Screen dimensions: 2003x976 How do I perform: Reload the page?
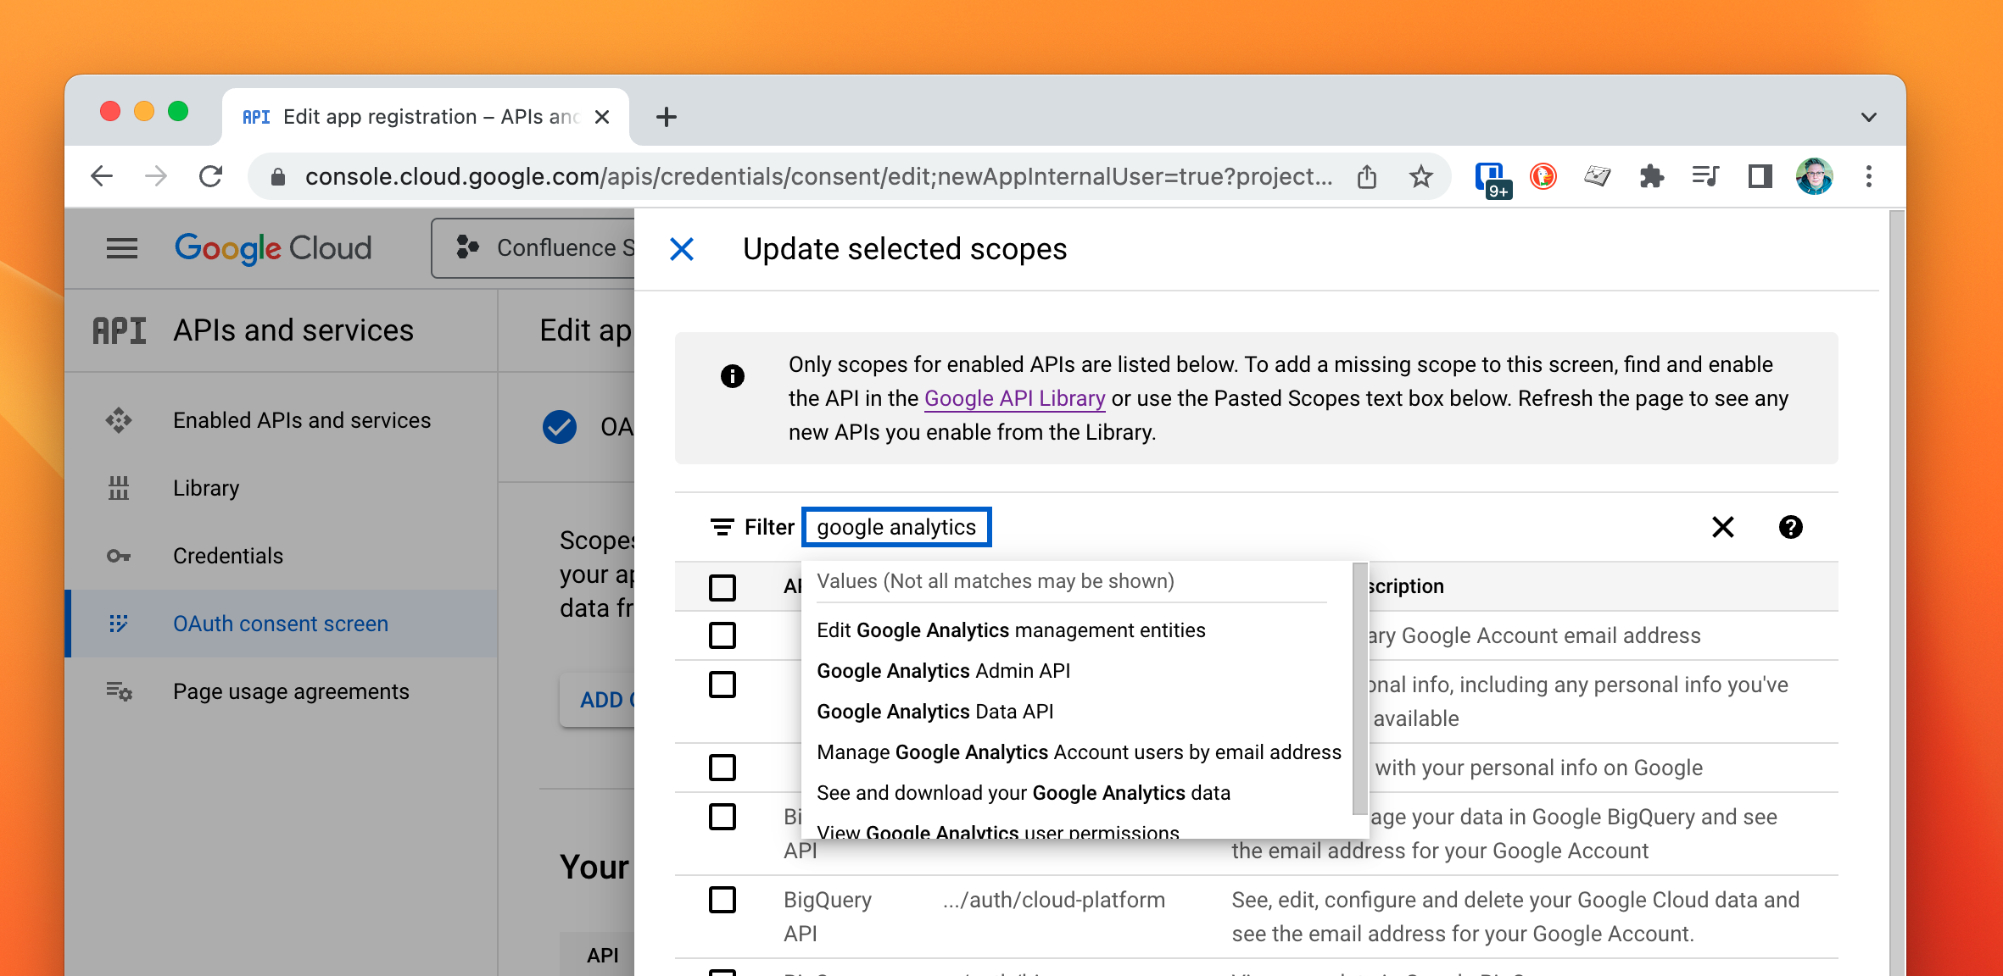pos(210,177)
